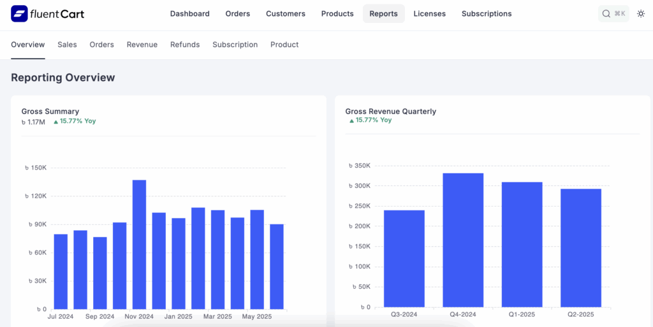The height and width of the screenshot is (327, 653).
Task: Click the Q4-2024 bar in quarterly chart
Action: coord(463,241)
